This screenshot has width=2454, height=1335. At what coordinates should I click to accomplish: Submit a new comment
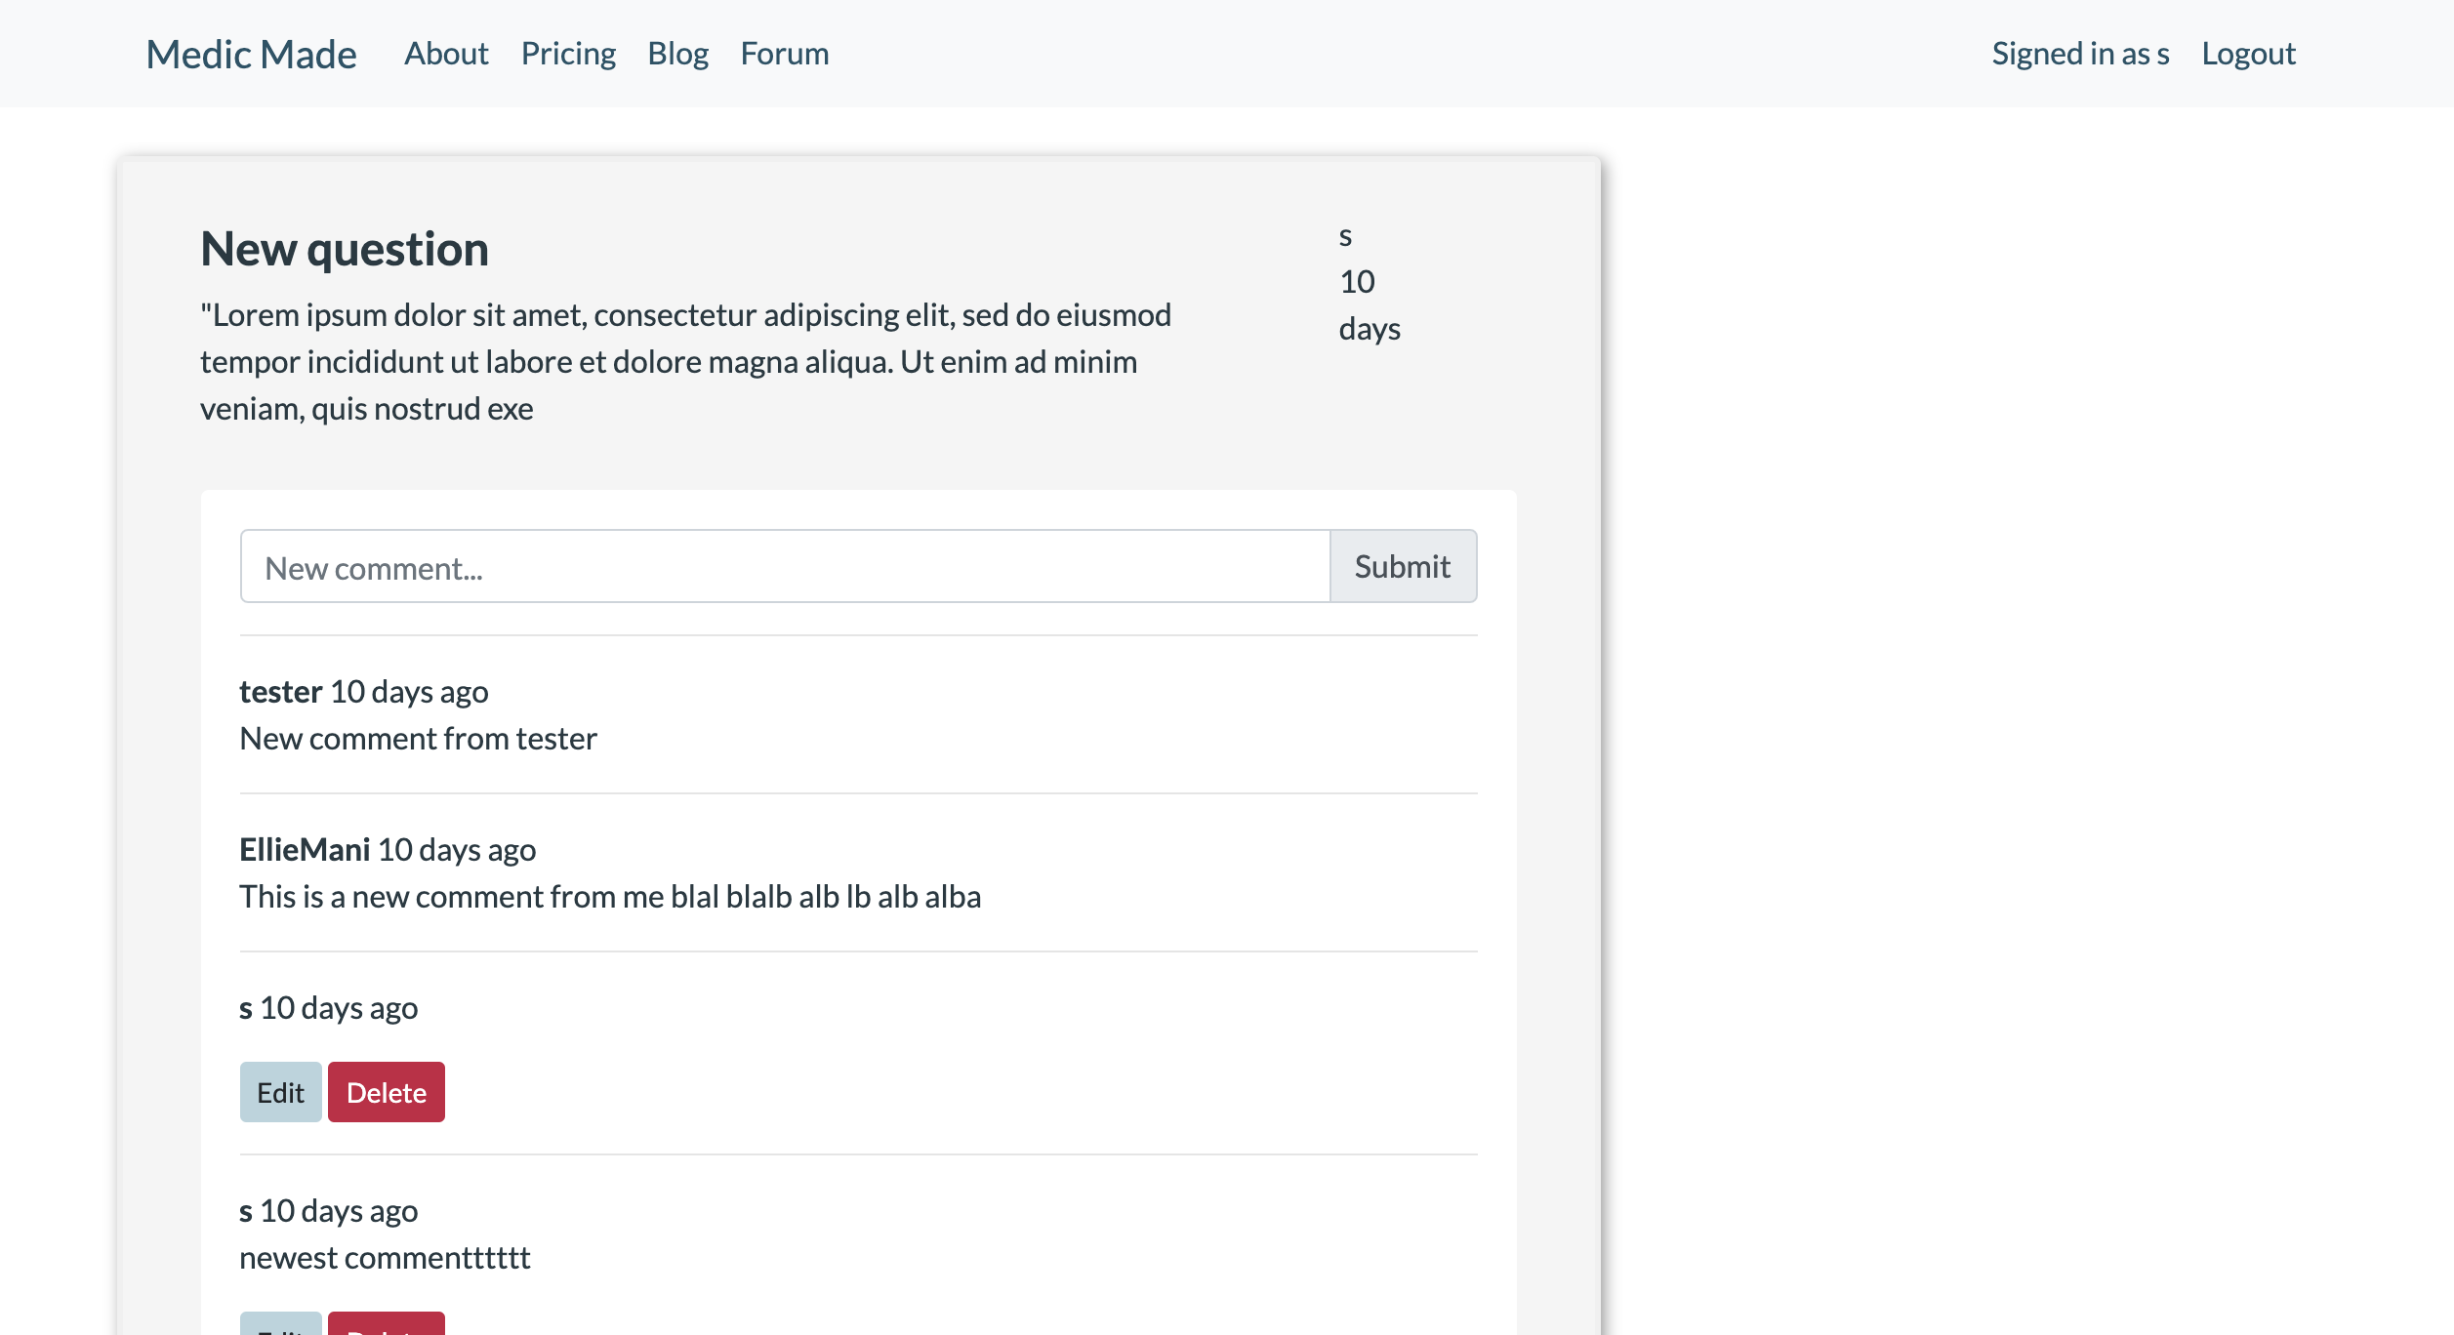coord(1403,566)
